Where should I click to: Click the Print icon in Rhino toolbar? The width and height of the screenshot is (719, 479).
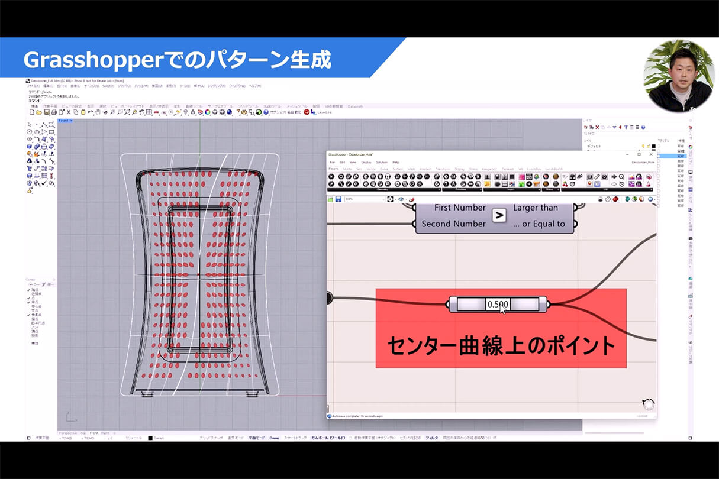(x=54, y=111)
